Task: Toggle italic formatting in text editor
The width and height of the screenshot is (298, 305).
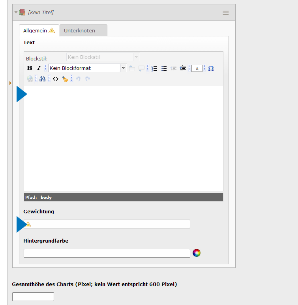Action: pyautogui.click(x=39, y=68)
